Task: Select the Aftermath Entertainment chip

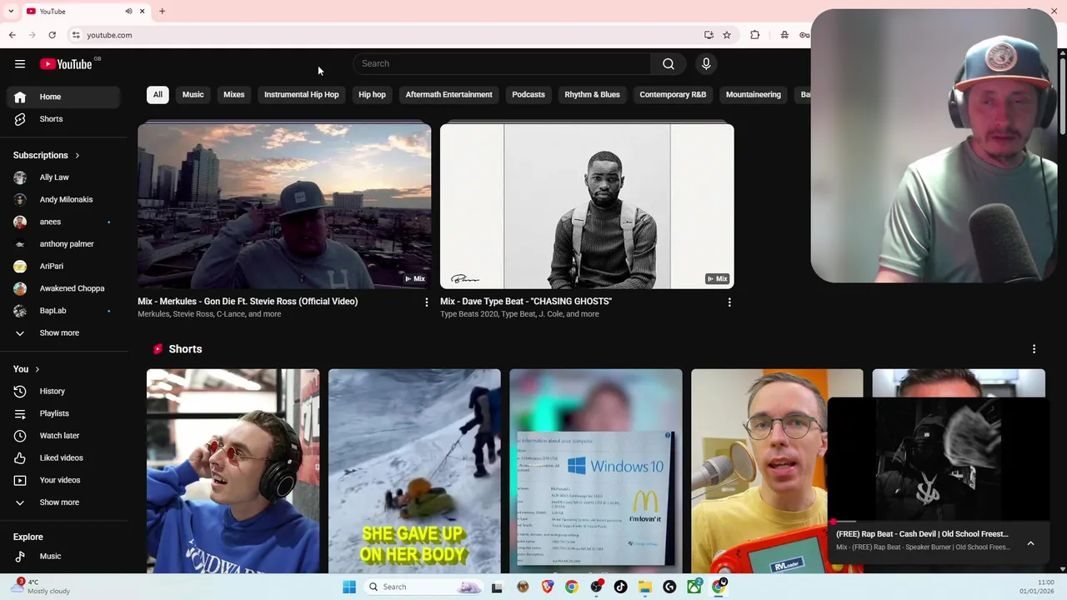Action: (448, 94)
